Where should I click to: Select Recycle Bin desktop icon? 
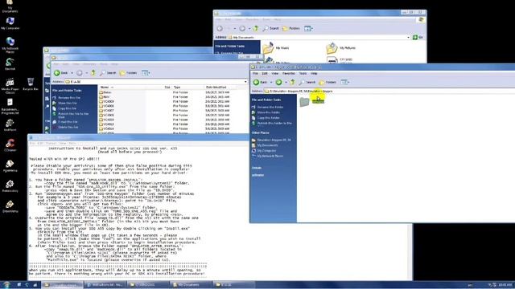[31, 84]
